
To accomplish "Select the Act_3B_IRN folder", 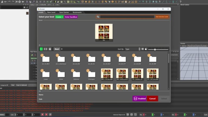I will pos(152,59).
